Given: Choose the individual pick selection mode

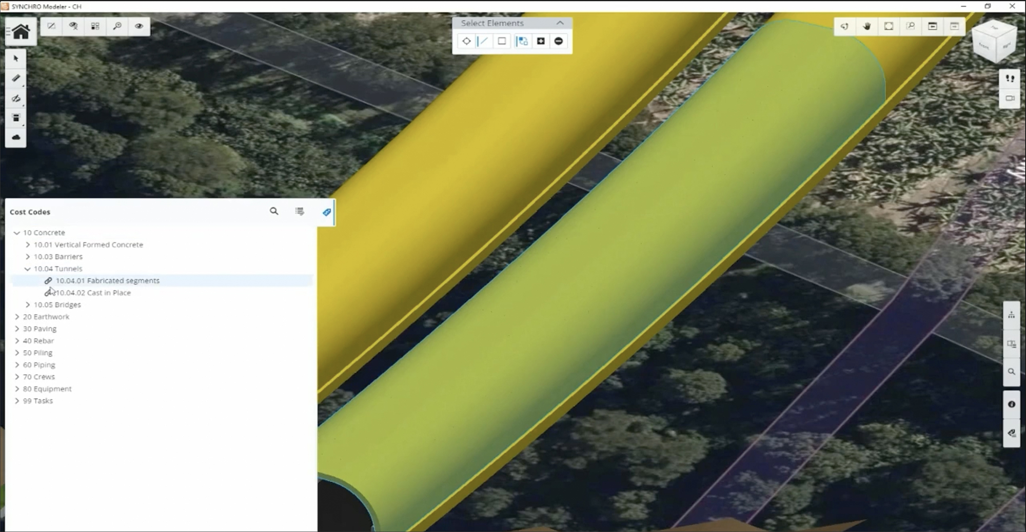Looking at the screenshot, I should (466, 41).
